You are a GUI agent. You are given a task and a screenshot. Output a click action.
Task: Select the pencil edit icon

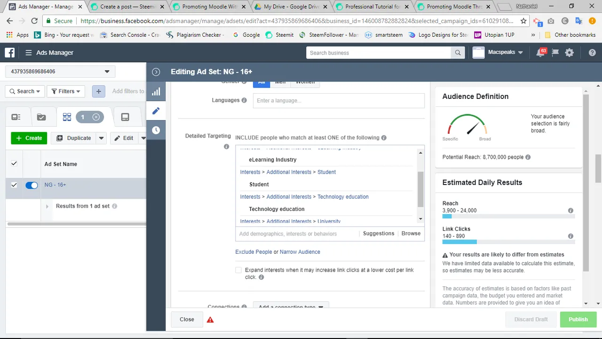pos(156,111)
